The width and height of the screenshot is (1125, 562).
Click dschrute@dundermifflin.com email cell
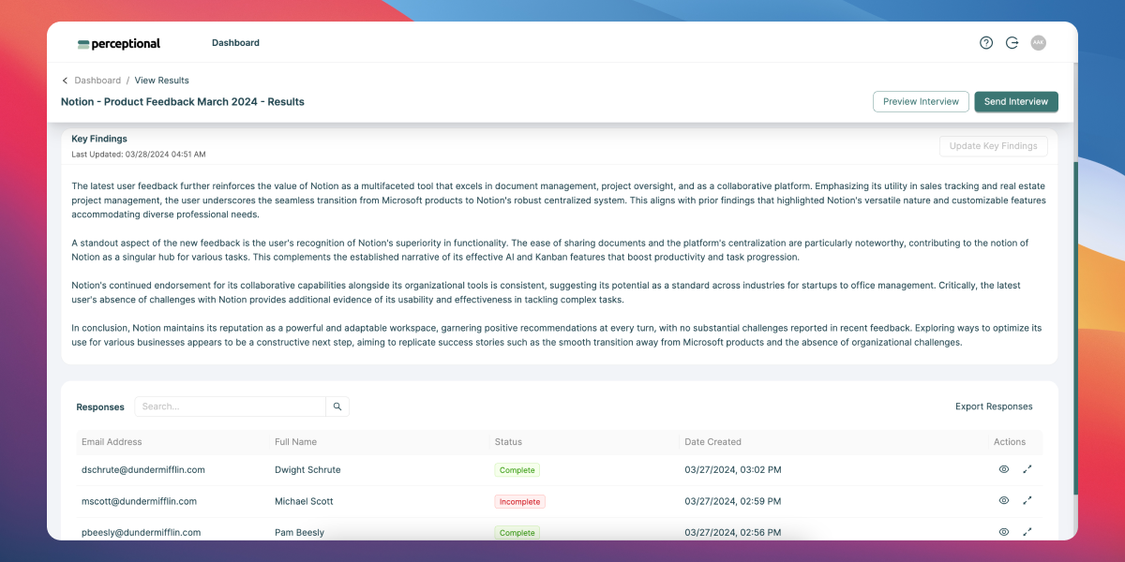click(x=143, y=469)
